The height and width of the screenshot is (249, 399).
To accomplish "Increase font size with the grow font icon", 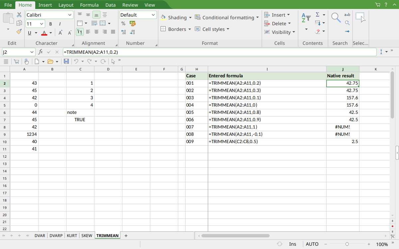I will pos(60,33).
